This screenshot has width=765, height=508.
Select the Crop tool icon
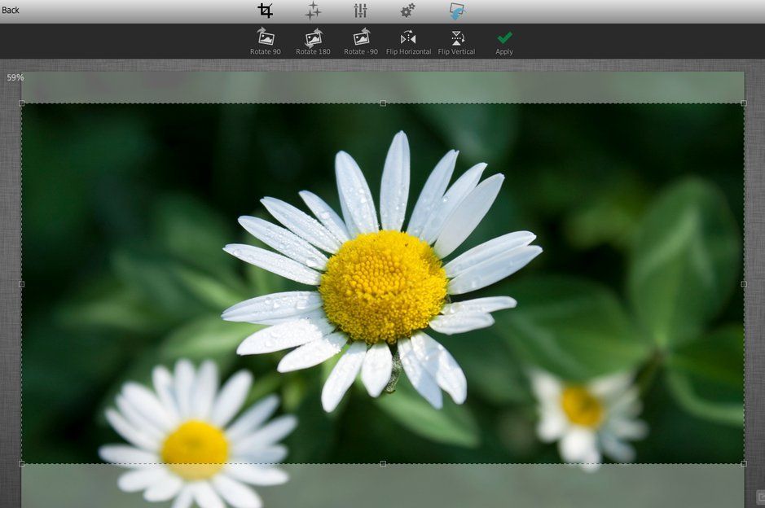pos(266,11)
